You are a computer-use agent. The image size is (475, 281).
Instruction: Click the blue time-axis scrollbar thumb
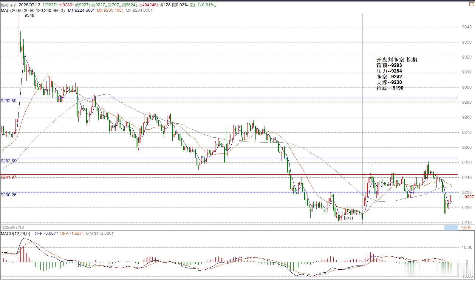tap(451, 228)
